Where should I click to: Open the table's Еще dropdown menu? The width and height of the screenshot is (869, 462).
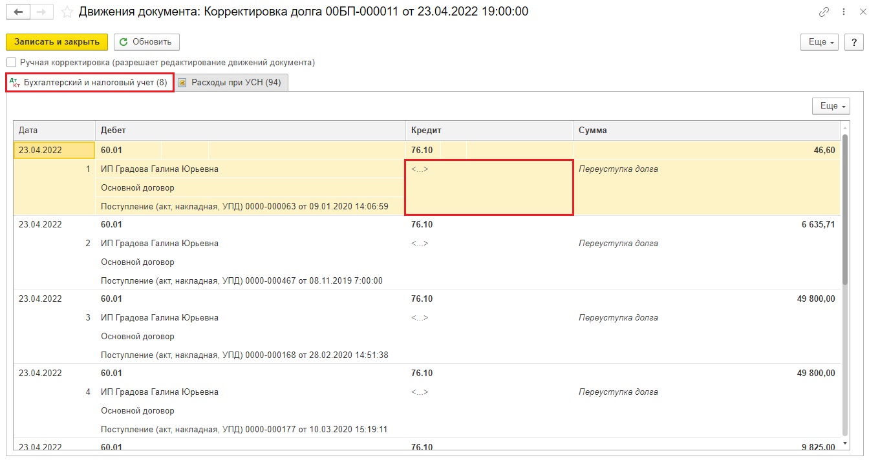(831, 106)
